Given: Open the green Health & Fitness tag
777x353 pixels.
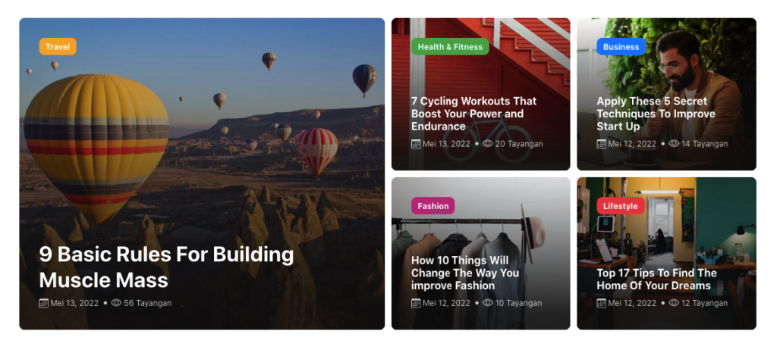Looking at the screenshot, I should tap(450, 47).
